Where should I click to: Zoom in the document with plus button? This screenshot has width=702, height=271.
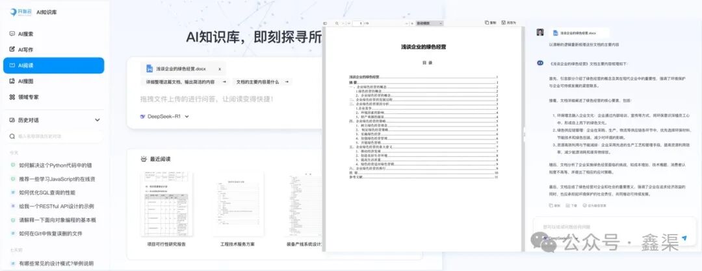[x=412, y=23]
